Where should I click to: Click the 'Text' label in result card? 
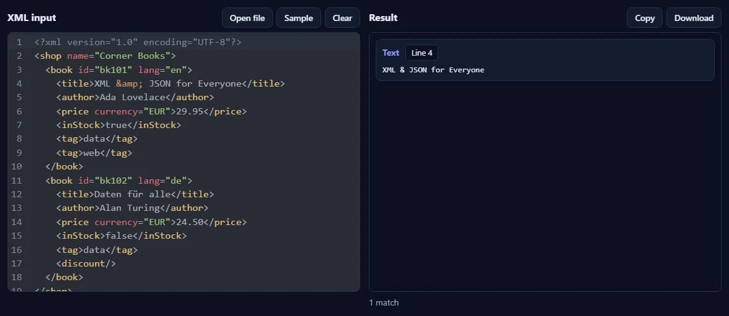pos(391,53)
